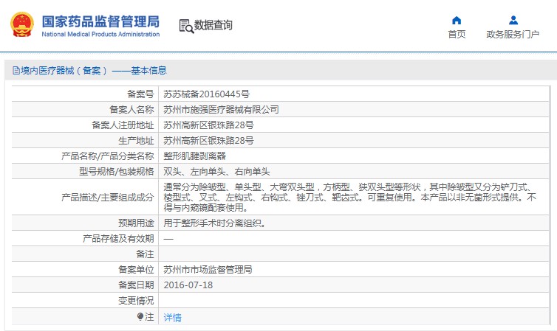Click the 备案单位 row label
557x331 pixels.
pyautogui.click(x=136, y=270)
